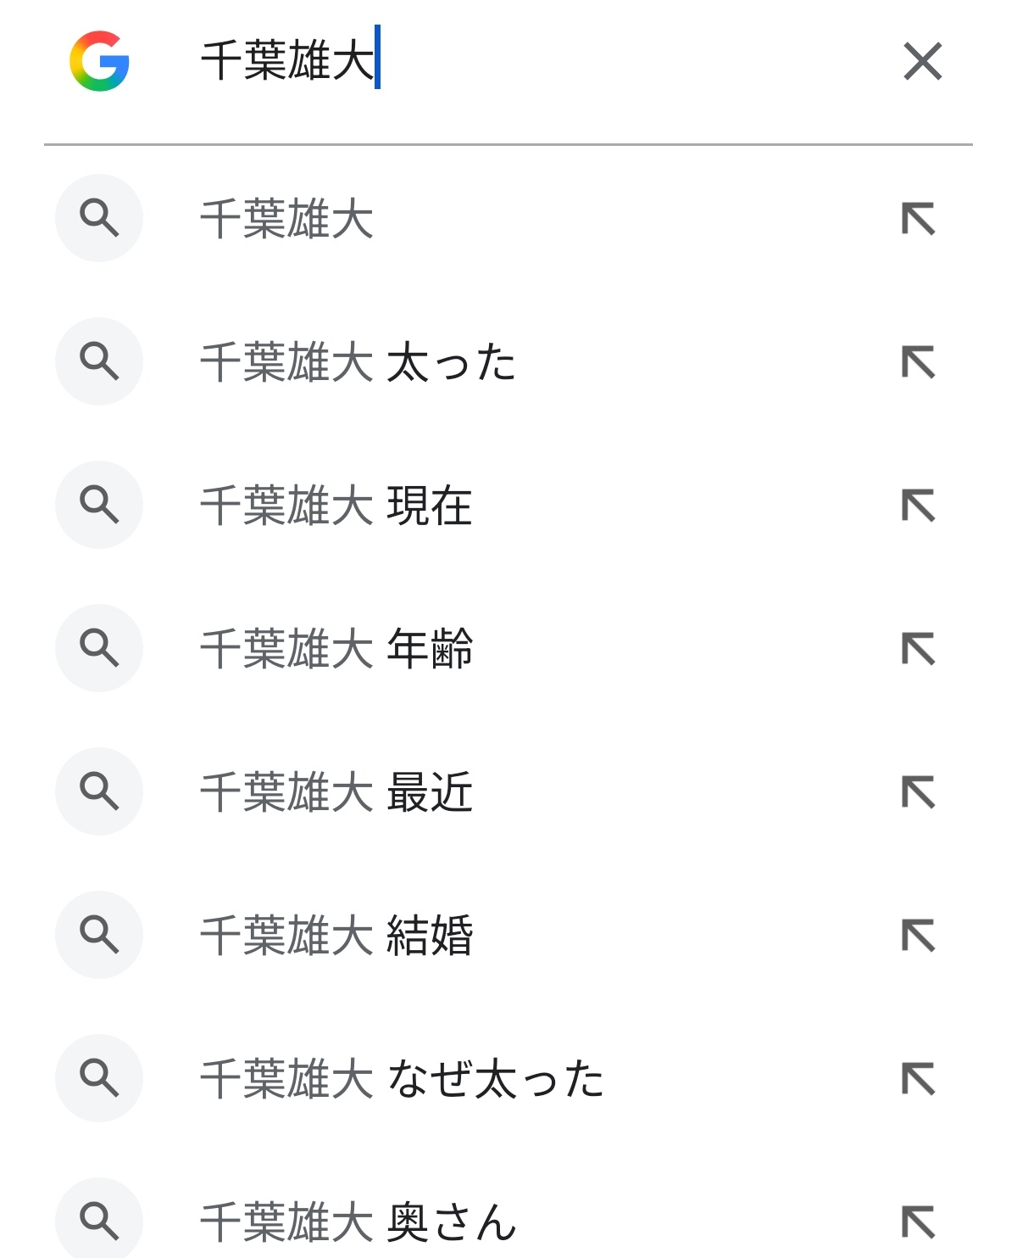Fill arrow for 千葉雄大 最近 suggestion
This screenshot has height=1258, width=1017.
click(x=919, y=791)
